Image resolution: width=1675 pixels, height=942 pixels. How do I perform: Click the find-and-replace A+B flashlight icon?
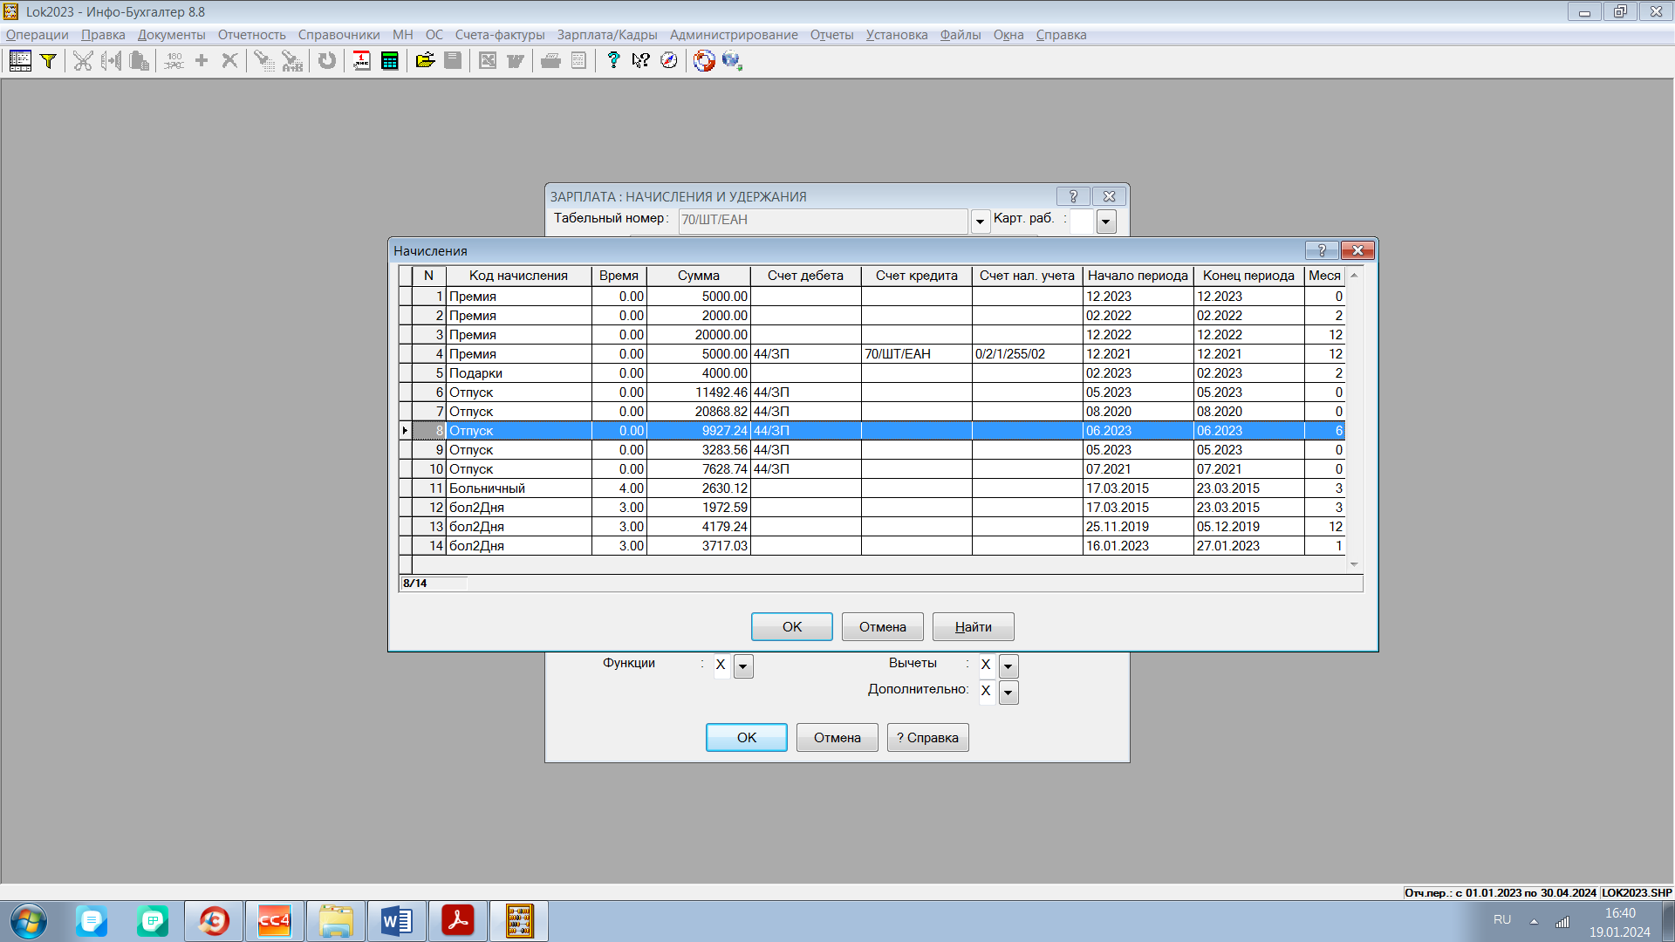click(292, 61)
